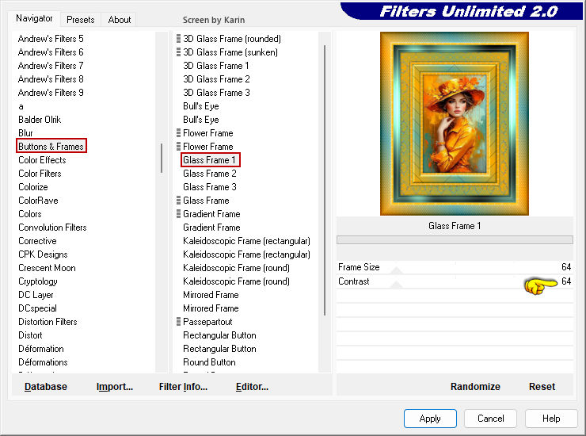Image resolution: width=586 pixels, height=436 pixels.
Task: Click the Import... button
Action: (115, 387)
